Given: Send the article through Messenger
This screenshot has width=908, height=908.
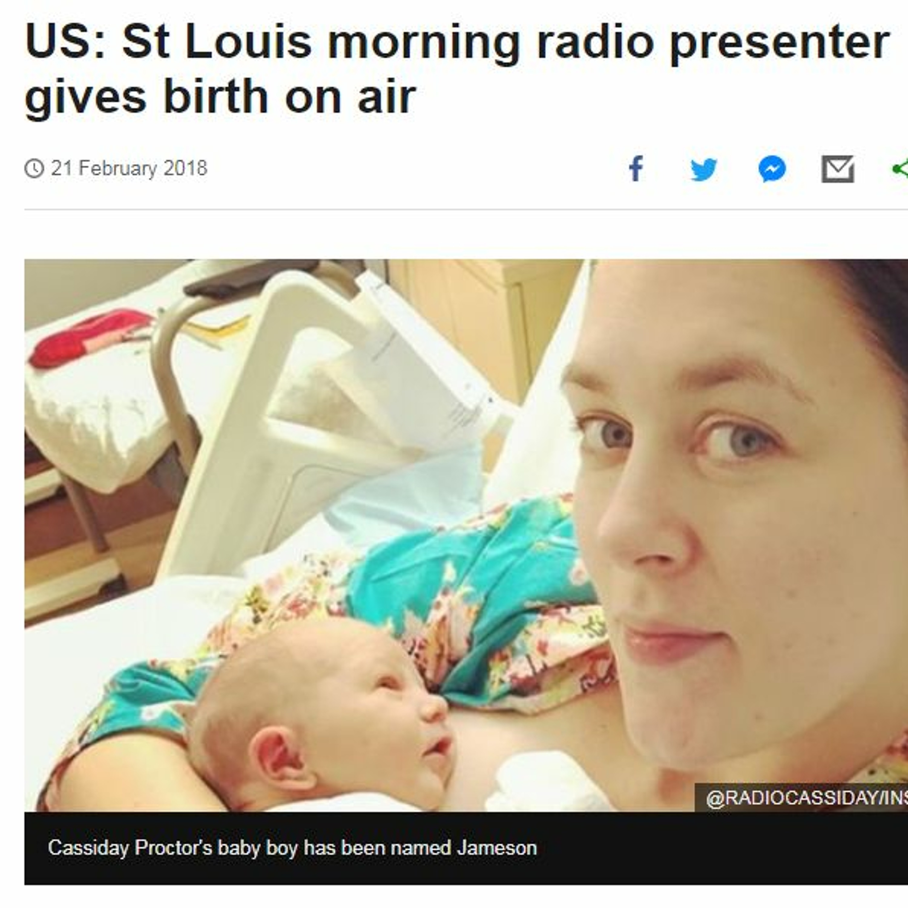Looking at the screenshot, I should [772, 169].
